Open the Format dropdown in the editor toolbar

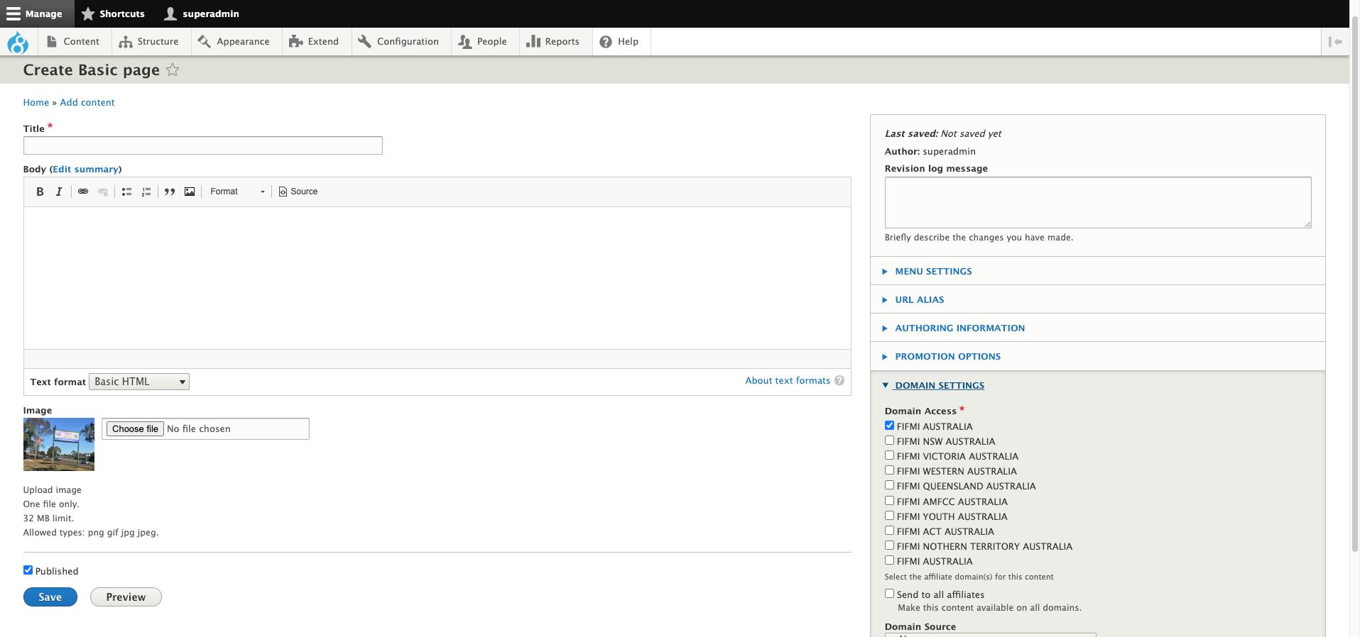[x=237, y=192]
